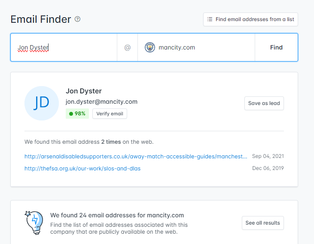Click into the name field containing Jon Dyster
Image resolution: width=314 pixels, height=244 pixels.
pyautogui.click(x=64, y=47)
